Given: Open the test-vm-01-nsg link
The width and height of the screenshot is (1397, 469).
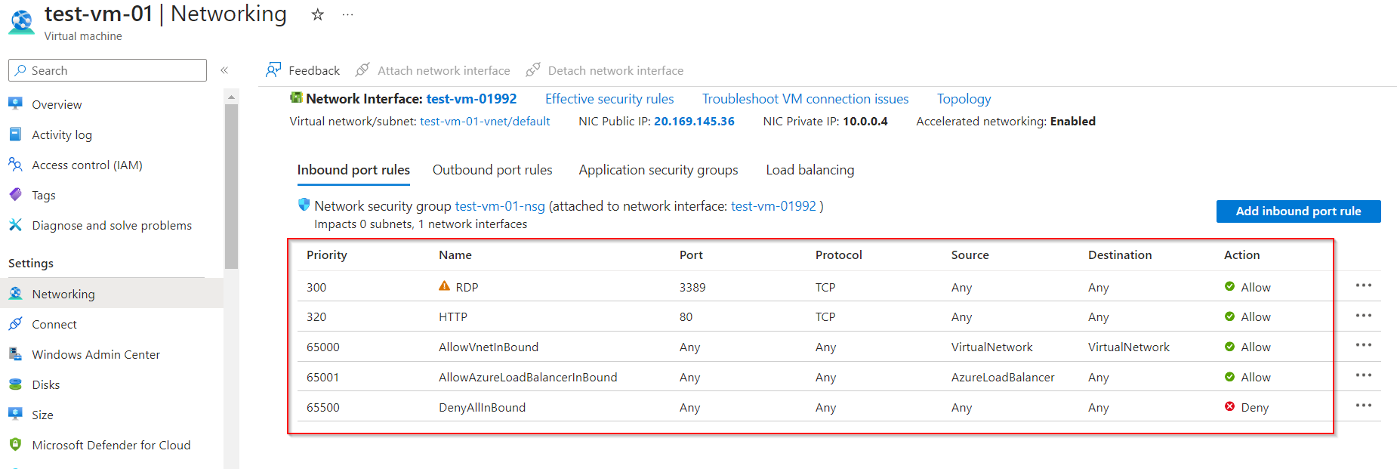Looking at the screenshot, I should pos(500,206).
